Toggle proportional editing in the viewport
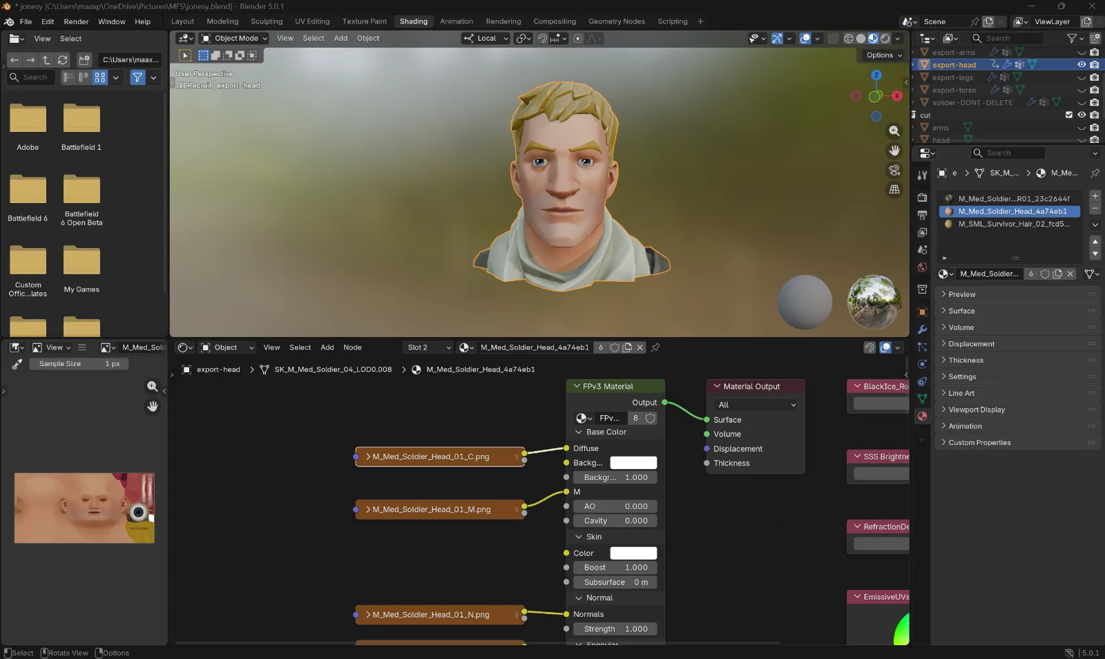This screenshot has width=1105, height=659. tap(578, 39)
